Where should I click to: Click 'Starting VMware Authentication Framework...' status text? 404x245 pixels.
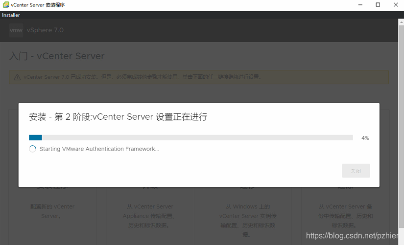(x=99, y=149)
